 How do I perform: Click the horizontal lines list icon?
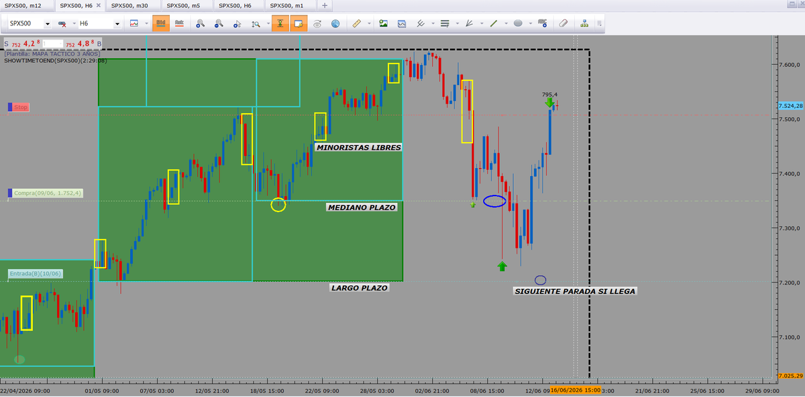point(444,23)
